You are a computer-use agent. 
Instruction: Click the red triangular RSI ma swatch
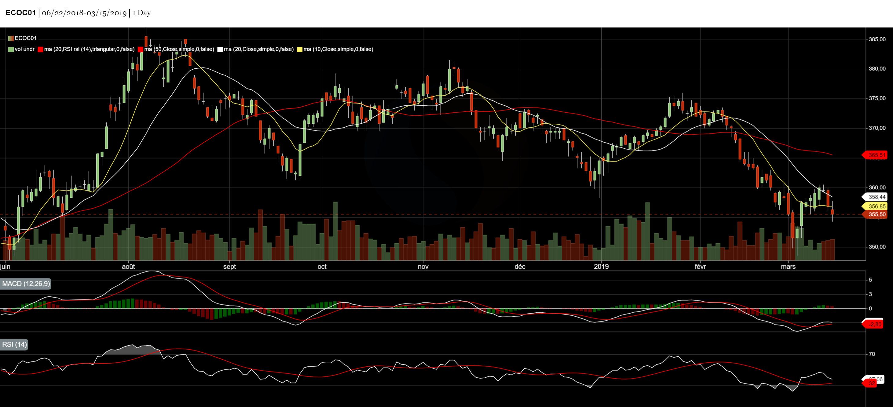click(41, 49)
